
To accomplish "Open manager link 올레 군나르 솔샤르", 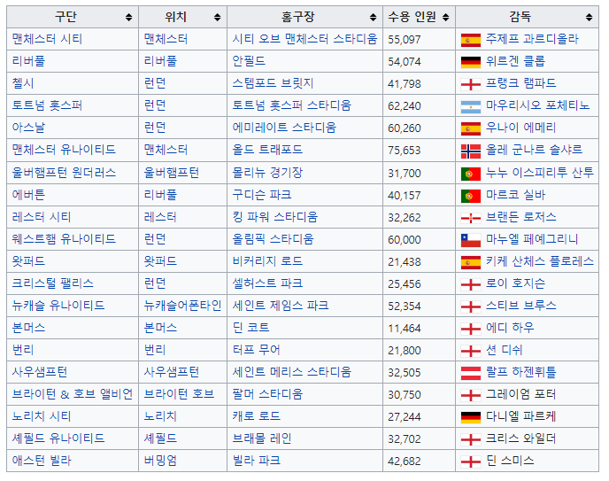I will click(535, 150).
